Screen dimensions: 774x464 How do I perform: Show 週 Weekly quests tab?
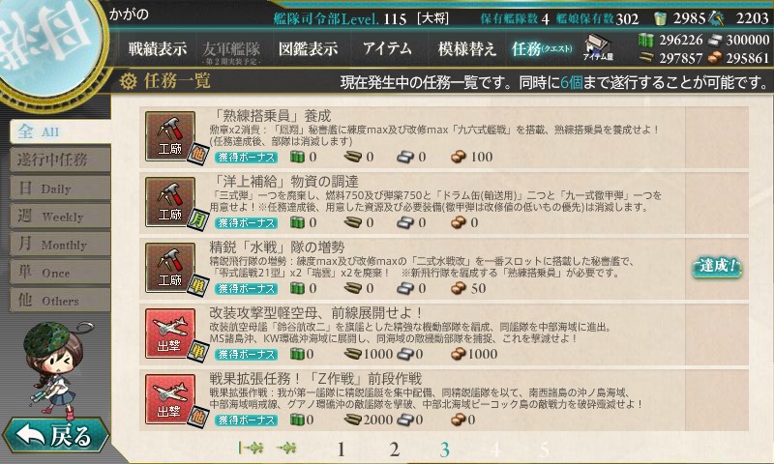(x=60, y=217)
